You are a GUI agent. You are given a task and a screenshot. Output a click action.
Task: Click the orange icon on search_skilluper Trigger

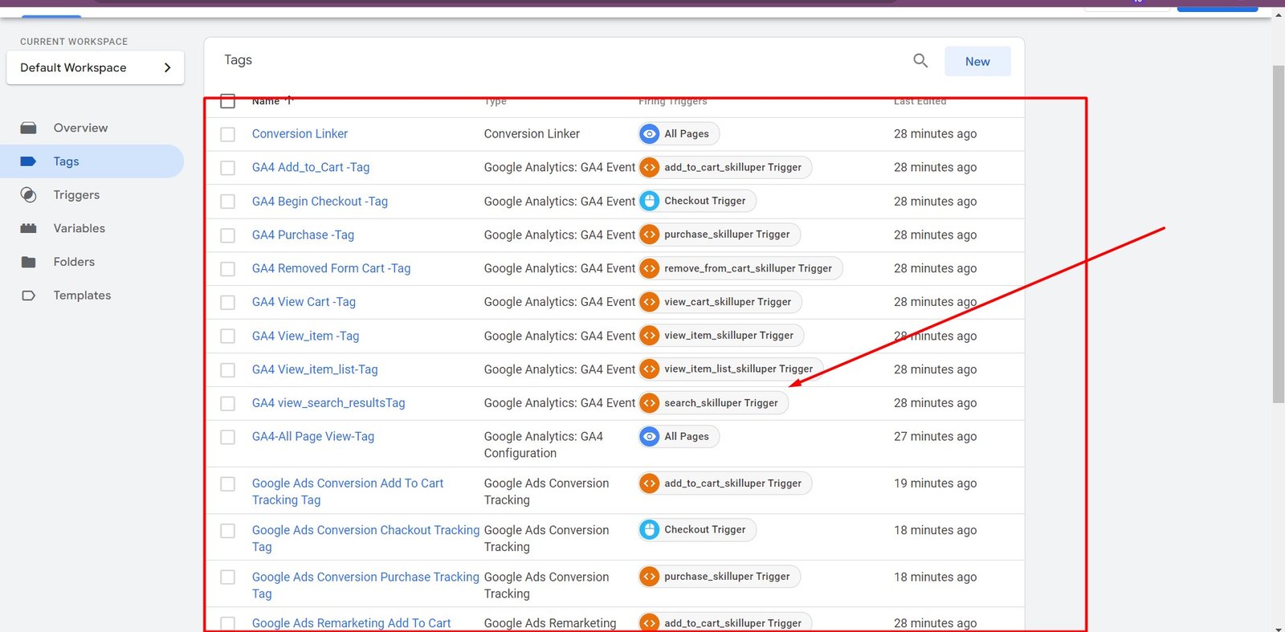pos(650,403)
